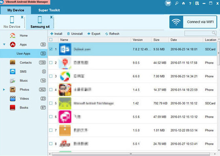The image size is (220, 156).
Task: Tick the checkbox for app row 4
Action: click(51, 89)
